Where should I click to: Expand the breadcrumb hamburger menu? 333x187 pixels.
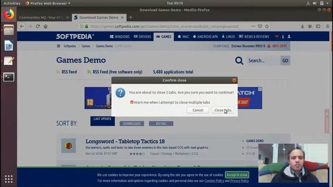[58, 46]
